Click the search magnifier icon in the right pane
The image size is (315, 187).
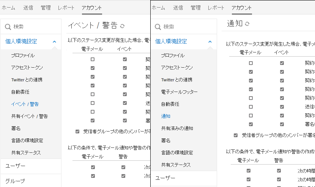(x=158, y=27)
